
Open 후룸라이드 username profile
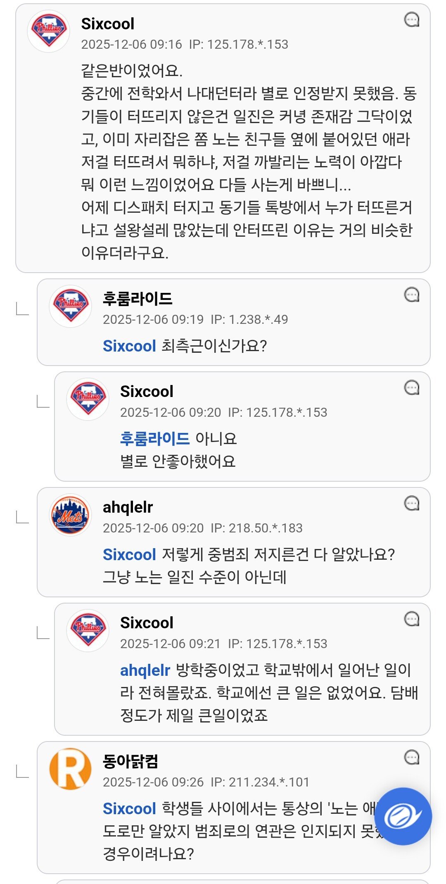(x=138, y=298)
